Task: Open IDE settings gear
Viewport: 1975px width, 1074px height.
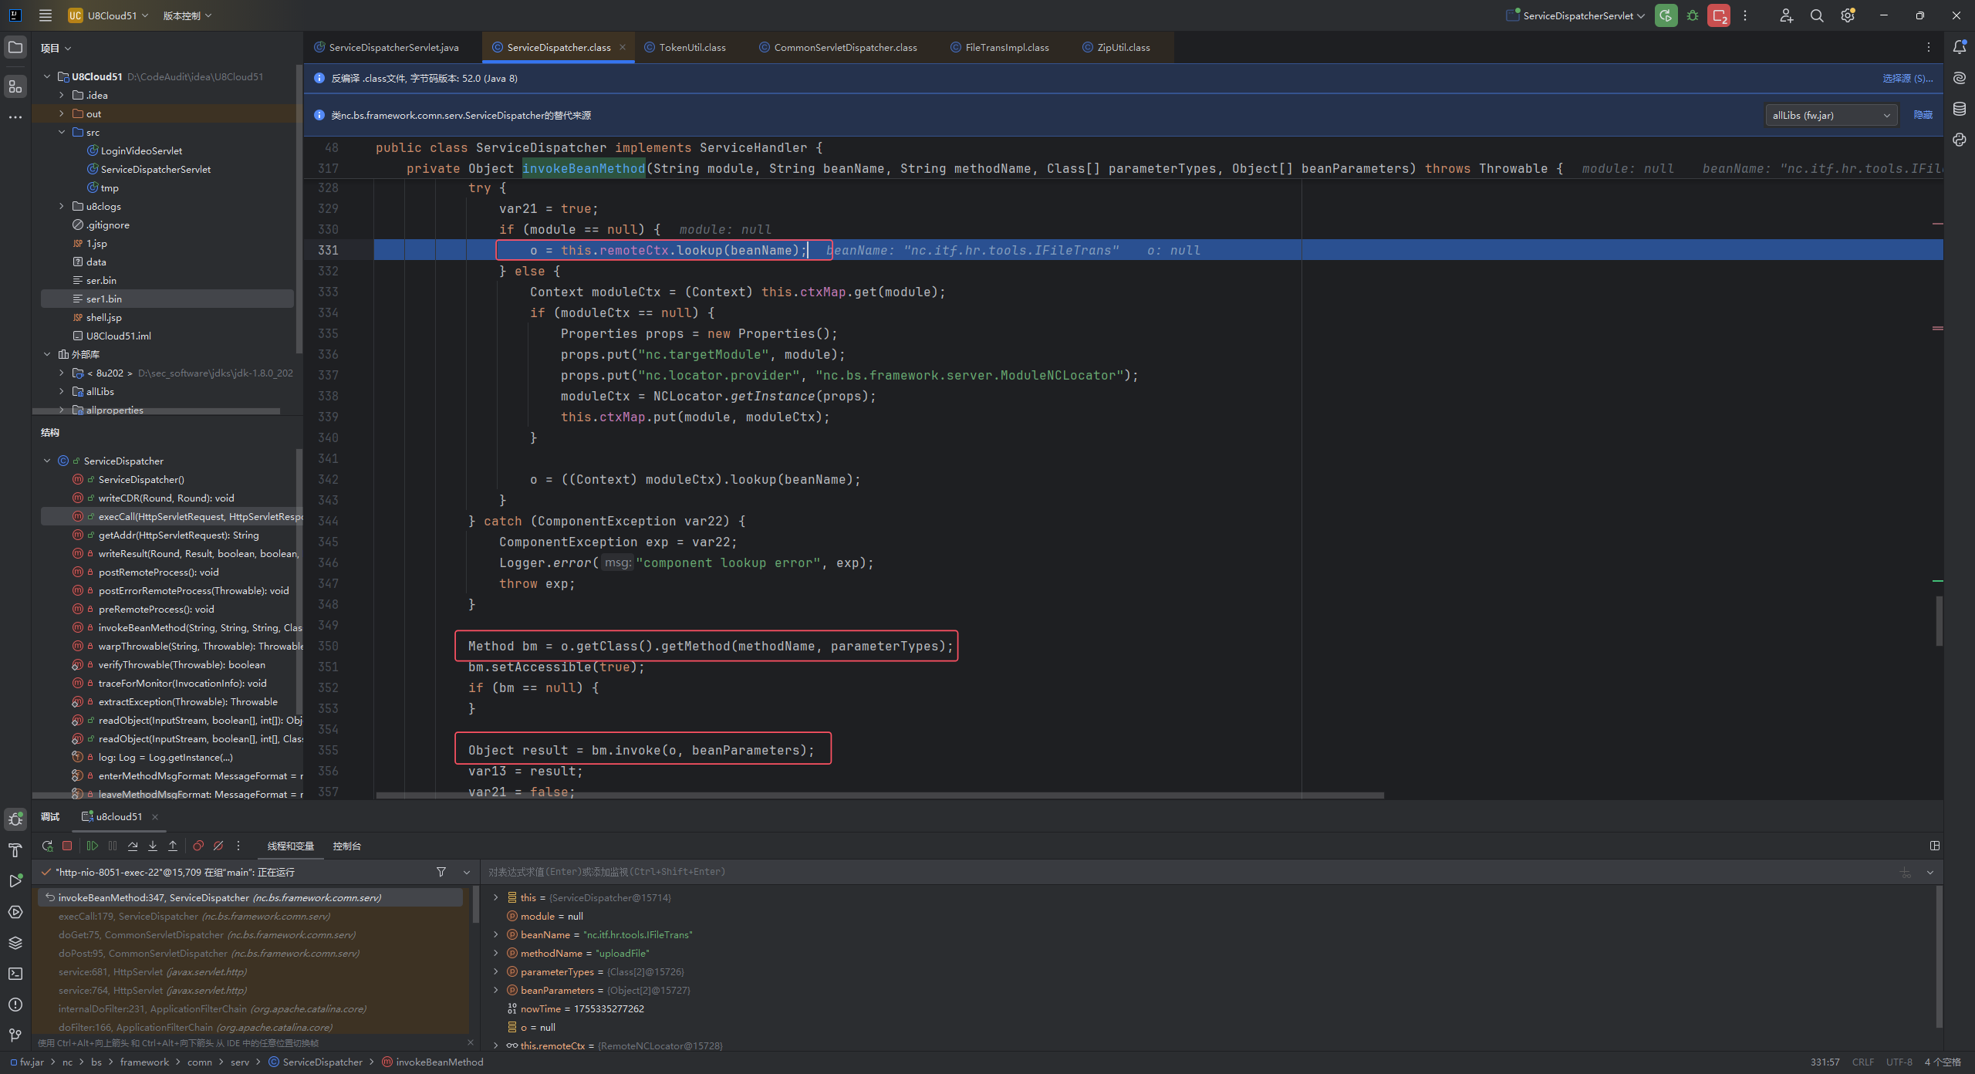Action: point(1848,15)
